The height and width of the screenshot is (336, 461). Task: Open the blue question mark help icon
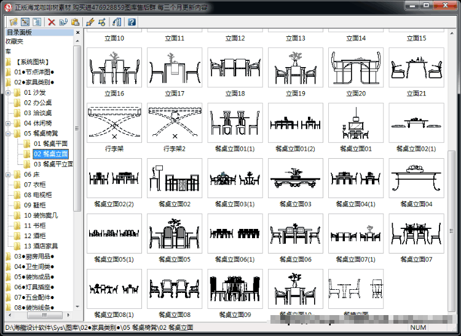tap(132, 22)
